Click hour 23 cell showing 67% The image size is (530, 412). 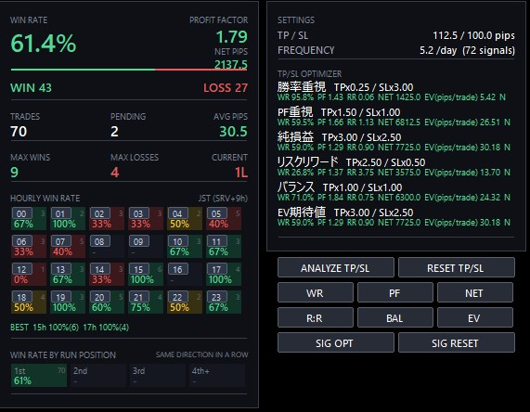tap(224, 303)
